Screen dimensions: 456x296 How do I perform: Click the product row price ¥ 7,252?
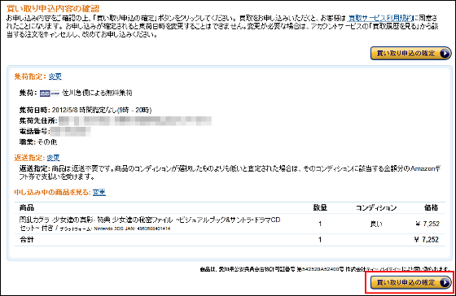tap(427, 224)
